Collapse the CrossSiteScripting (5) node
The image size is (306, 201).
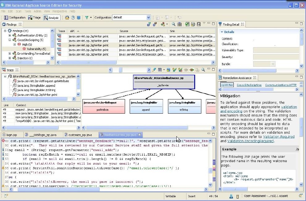[10, 40]
